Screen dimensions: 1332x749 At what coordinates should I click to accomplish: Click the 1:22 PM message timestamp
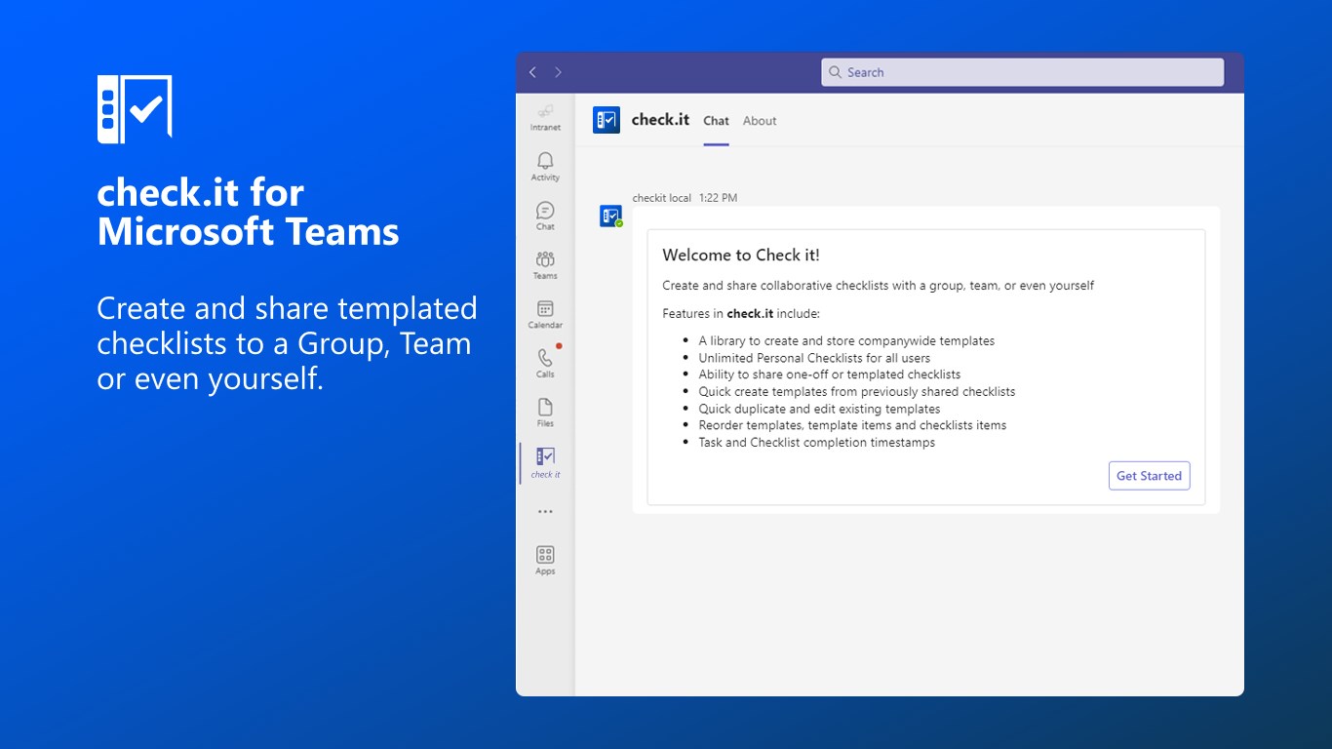[x=718, y=198]
